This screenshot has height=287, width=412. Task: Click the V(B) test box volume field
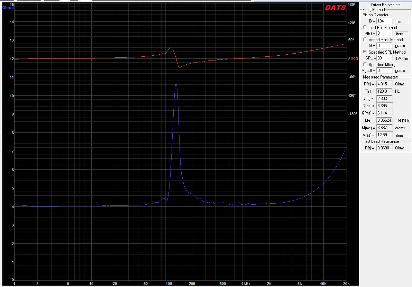384,33
